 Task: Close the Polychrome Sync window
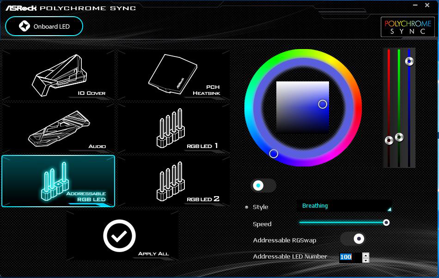pos(427,5)
